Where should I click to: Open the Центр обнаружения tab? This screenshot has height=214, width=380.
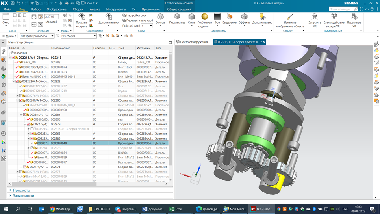click(193, 42)
